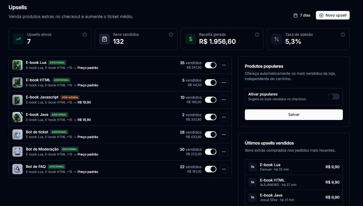Viewport: 363px width, 206px height.
Task: Open info tooltip on Receita gerada card
Action: click(257, 35)
